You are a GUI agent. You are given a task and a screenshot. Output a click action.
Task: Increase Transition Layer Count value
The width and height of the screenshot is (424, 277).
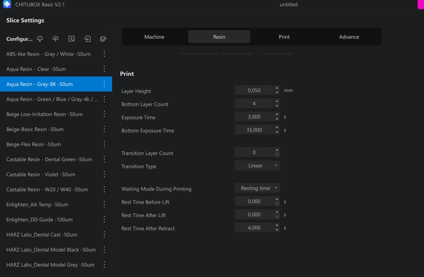277,150
